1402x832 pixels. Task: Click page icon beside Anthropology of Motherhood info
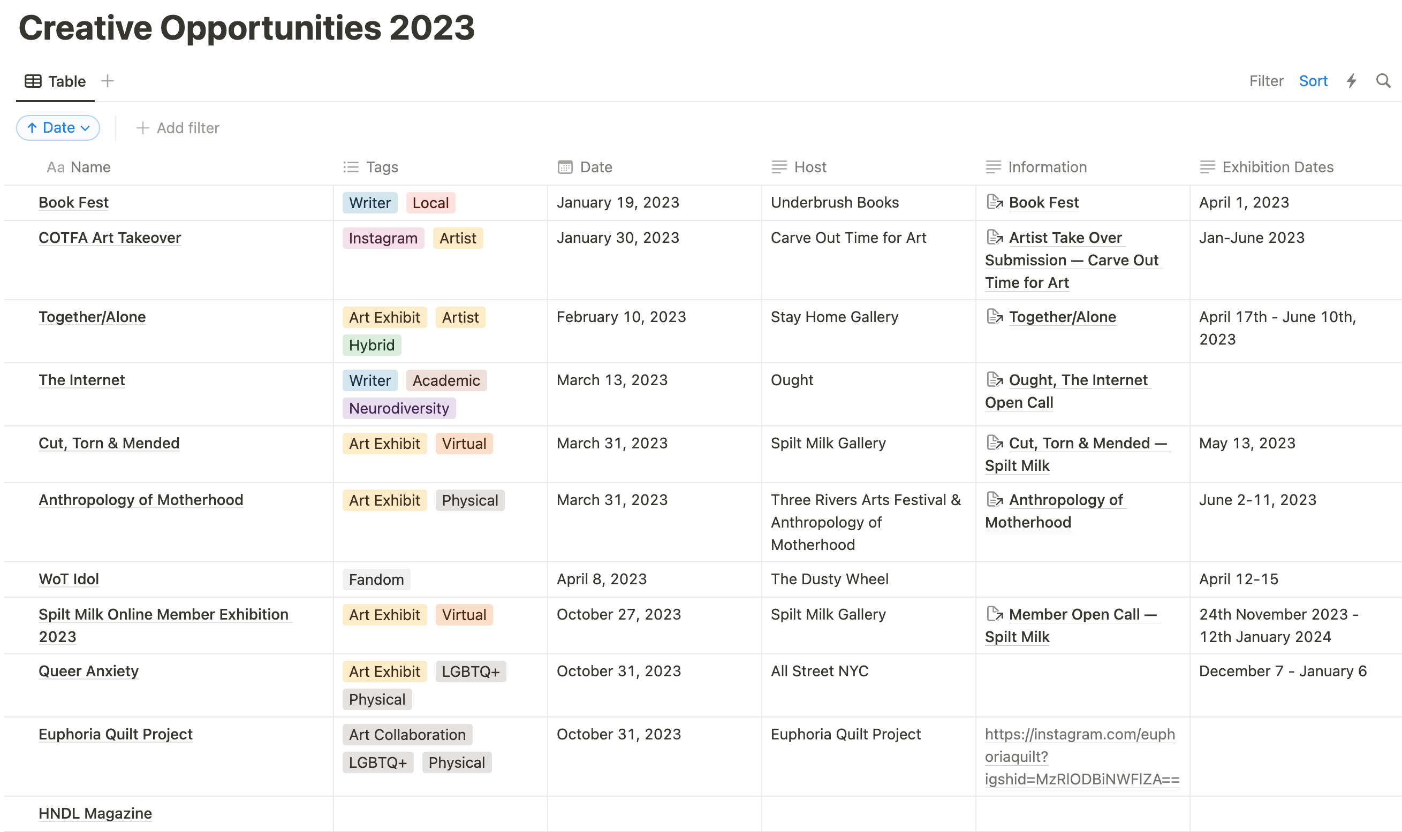[x=994, y=500]
